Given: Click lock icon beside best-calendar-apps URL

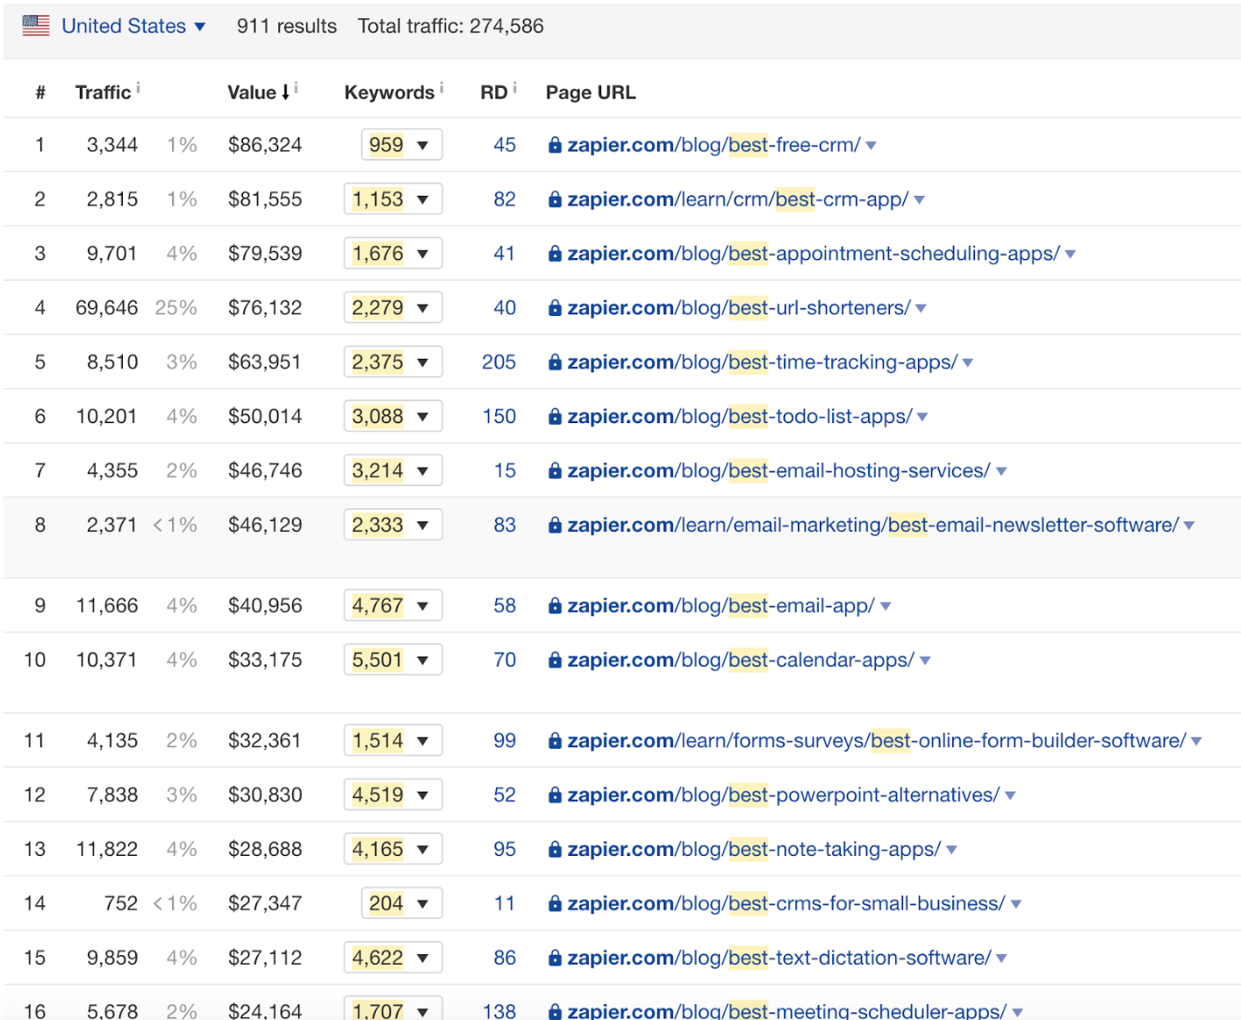Looking at the screenshot, I should 555,660.
